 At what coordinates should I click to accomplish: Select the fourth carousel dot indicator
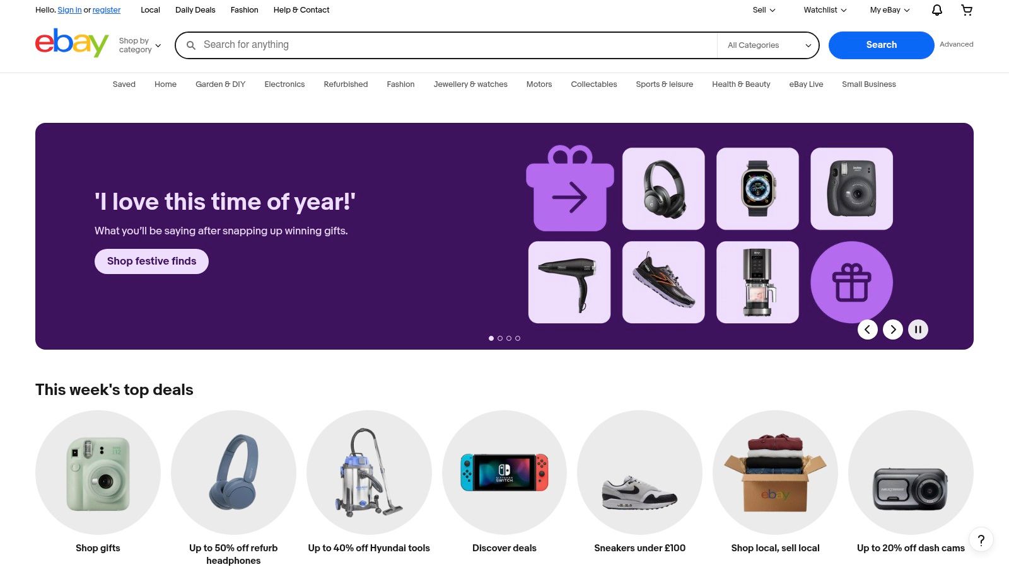pyautogui.click(x=518, y=338)
